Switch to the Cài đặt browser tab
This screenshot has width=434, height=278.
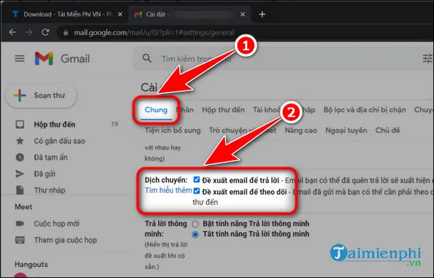[x=189, y=14]
